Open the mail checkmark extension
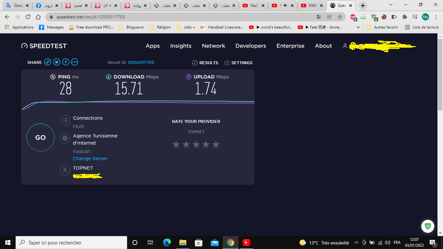Screen dimensions: 443x249 [x=364, y=17]
